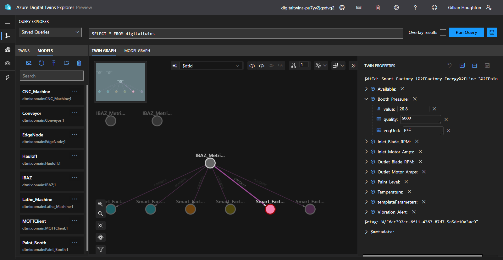
Task: Click the Run Query button
Action: (x=466, y=32)
